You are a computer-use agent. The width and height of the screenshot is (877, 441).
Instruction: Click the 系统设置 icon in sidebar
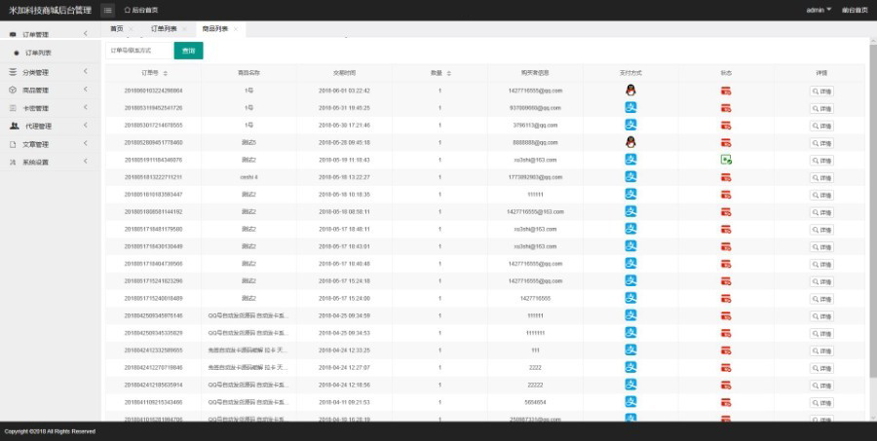tap(13, 163)
